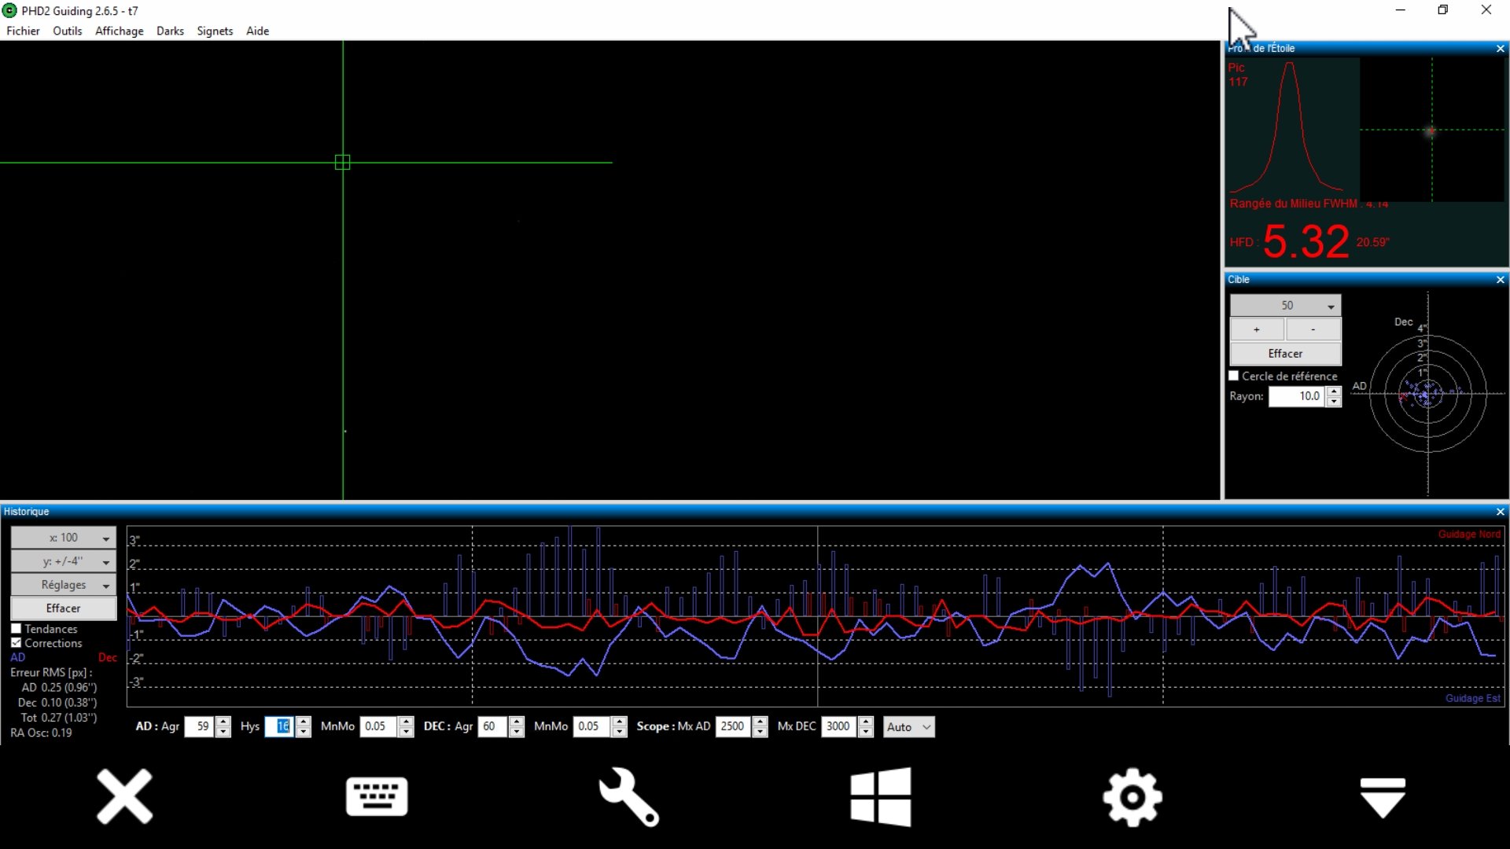
Task: Click the wrench tools icon
Action: [x=628, y=796]
